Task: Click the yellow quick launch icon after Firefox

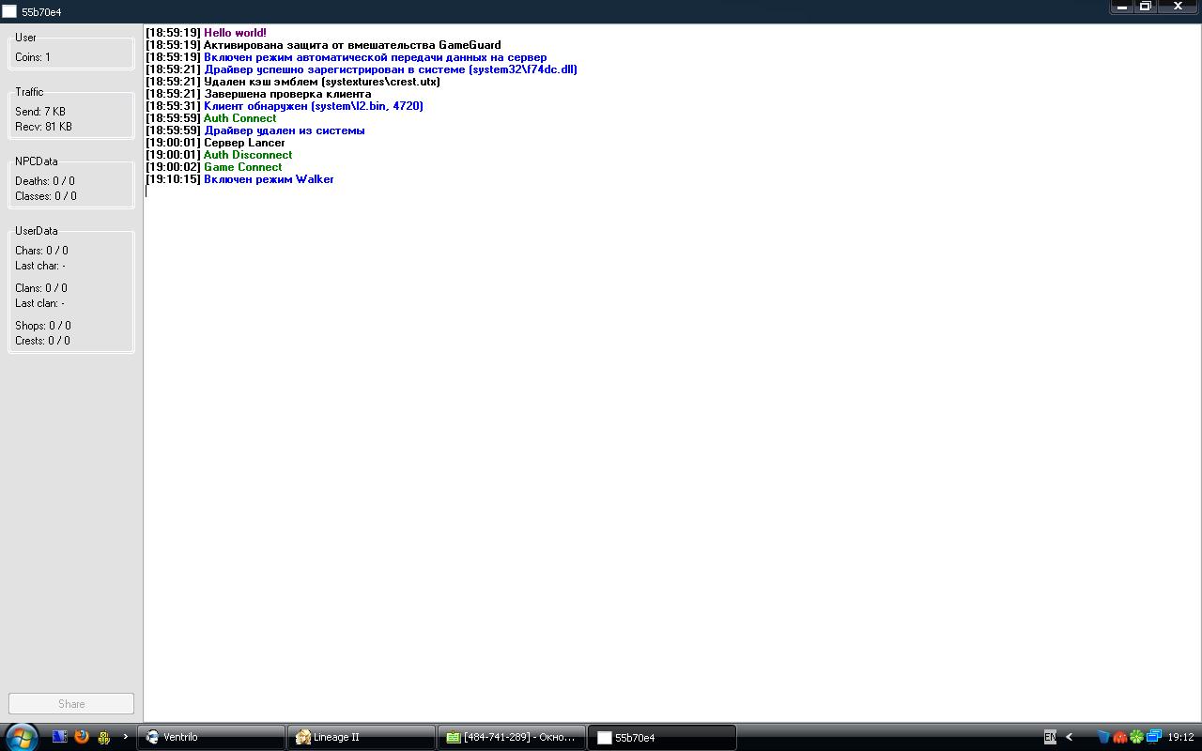Action: pyautogui.click(x=103, y=737)
